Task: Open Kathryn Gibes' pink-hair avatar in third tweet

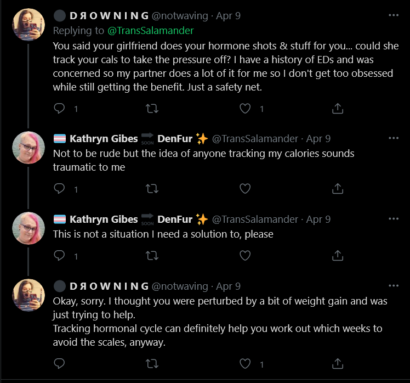Action: pos(29,228)
